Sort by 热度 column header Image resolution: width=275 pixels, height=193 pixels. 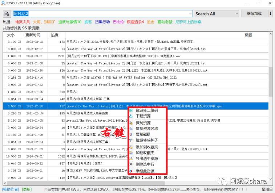click(56, 35)
